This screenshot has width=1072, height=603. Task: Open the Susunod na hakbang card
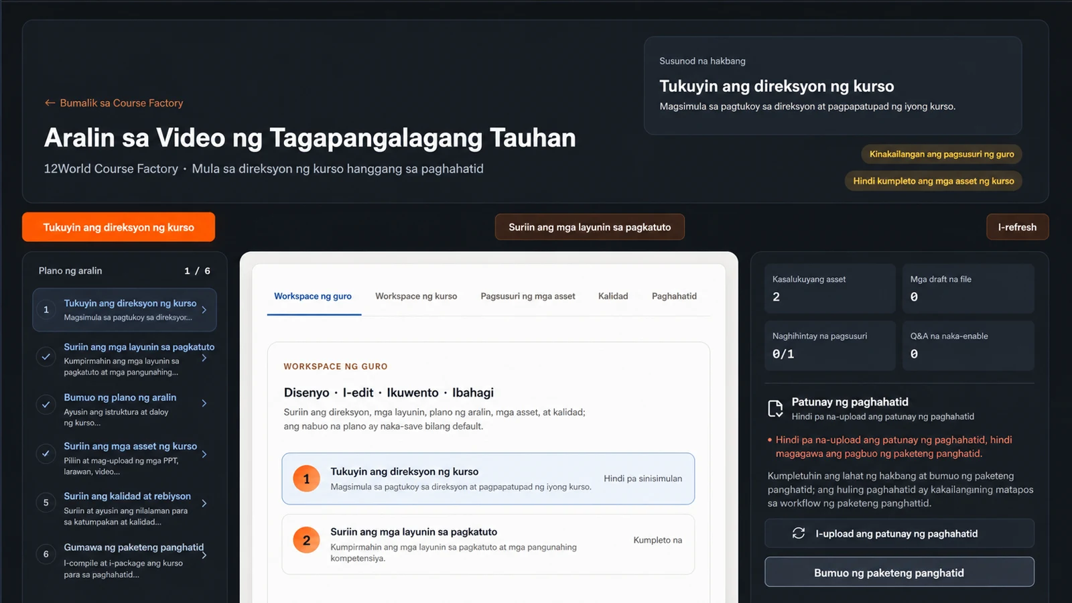click(833, 86)
